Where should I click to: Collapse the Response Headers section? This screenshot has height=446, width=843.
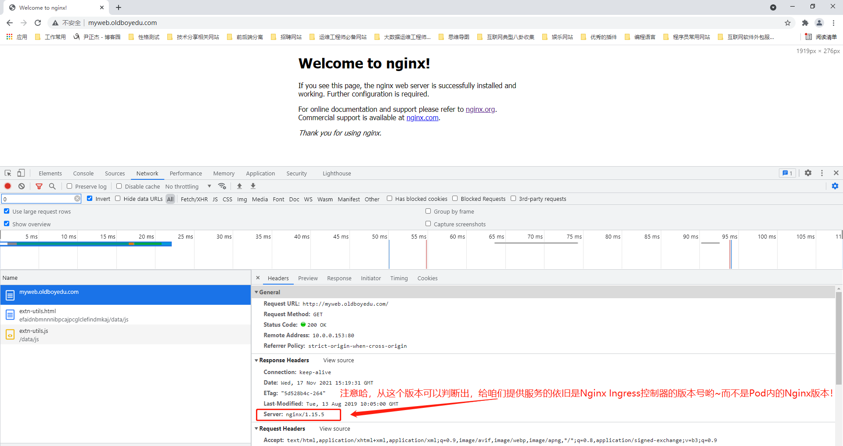click(257, 360)
